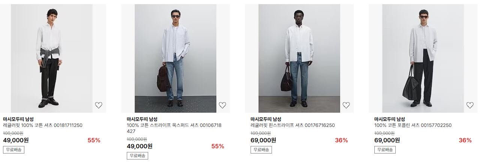This screenshot has height=164, width=482.
Task: Open 레귤러핏 100% 코튼 셔츠 00181711250 title
Action: click(43, 125)
